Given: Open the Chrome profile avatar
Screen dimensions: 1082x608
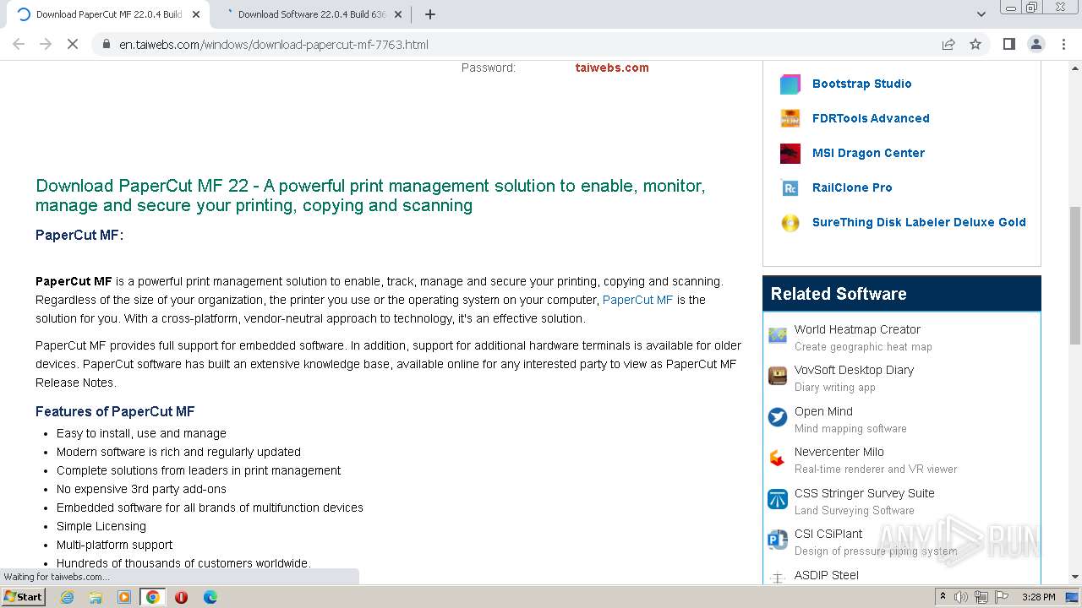Looking at the screenshot, I should tap(1036, 44).
